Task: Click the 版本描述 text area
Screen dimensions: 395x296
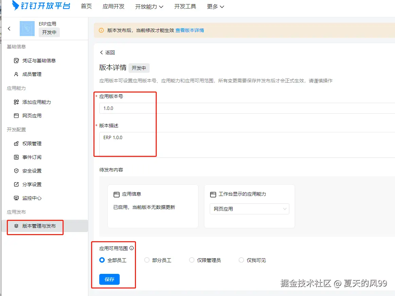Action: coord(247,145)
